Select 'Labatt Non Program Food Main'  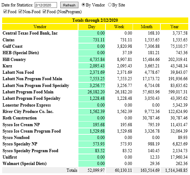click(32, 79)
